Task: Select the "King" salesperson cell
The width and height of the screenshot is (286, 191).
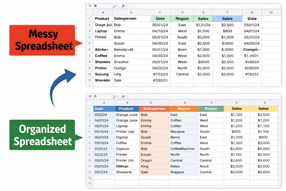Action: point(154,166)
